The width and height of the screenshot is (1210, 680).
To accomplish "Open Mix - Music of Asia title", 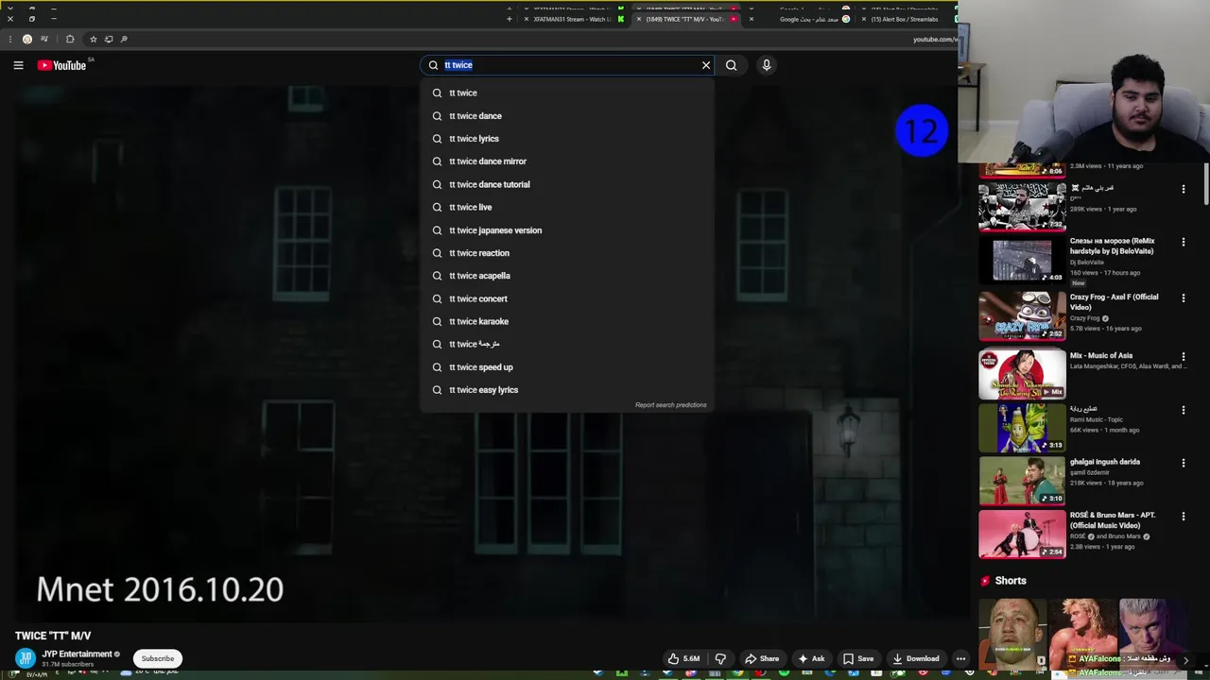I will 1101,356.
